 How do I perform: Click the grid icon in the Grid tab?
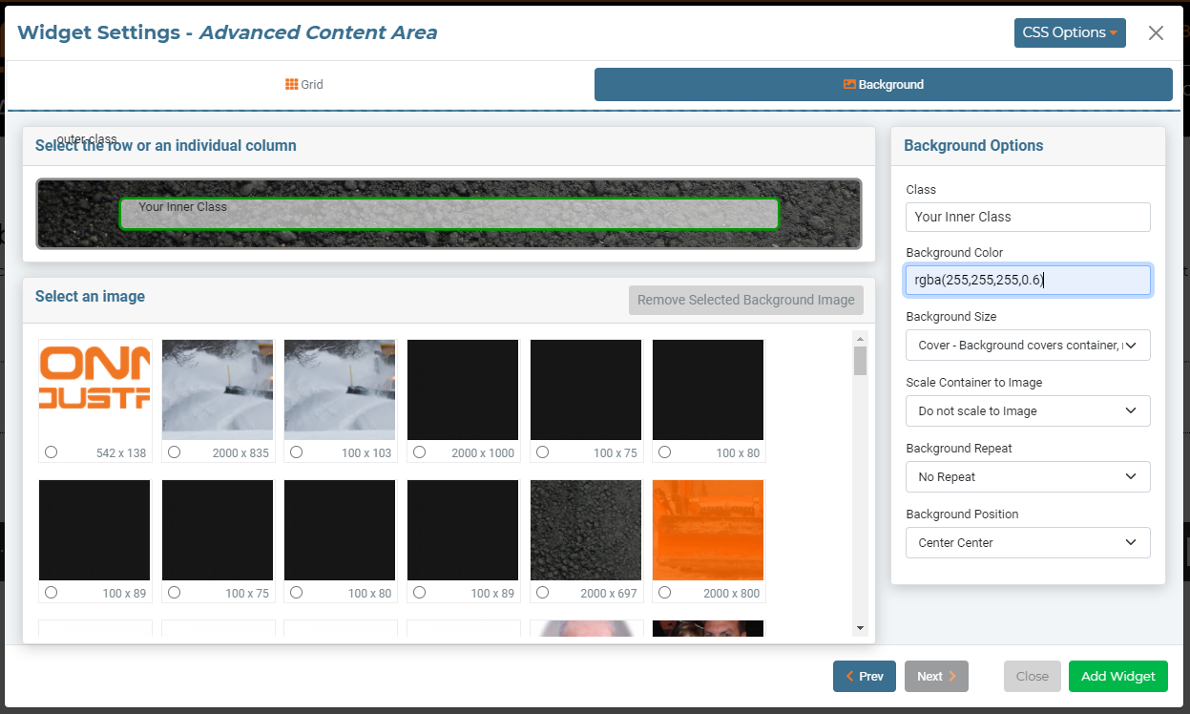[x=292, y=84]
